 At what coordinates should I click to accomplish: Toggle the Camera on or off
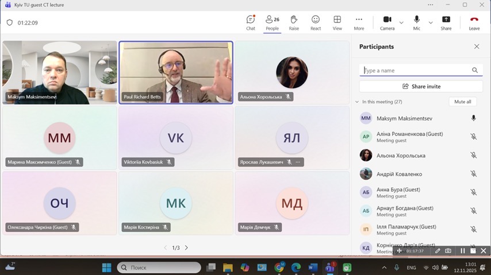[387, 22]
